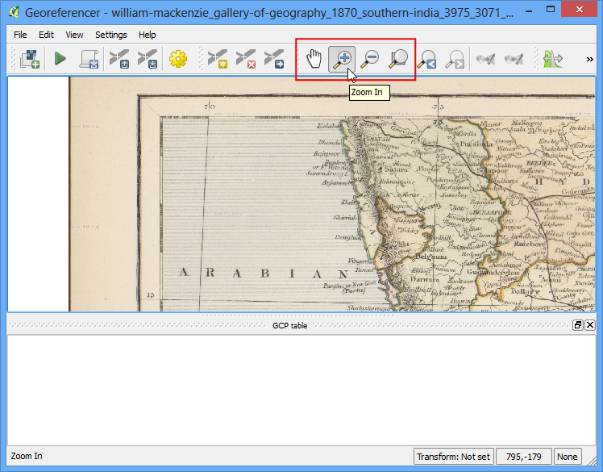Click inside the empty GCP table area
This screenshot has height=472, width=603.
tap(301, 390)
